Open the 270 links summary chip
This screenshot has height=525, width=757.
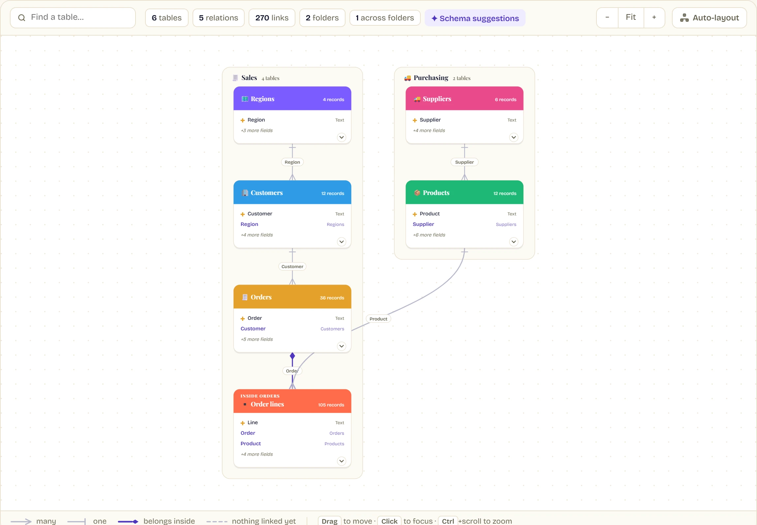click(272, 18)
